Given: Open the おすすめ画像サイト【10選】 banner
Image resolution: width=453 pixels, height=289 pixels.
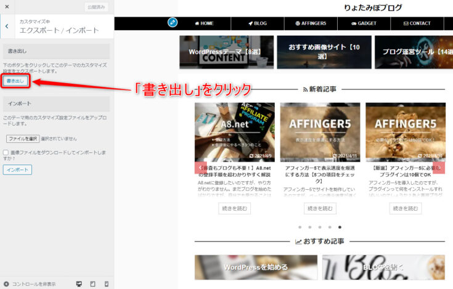Looking at the screenshot, I should 324,52.
